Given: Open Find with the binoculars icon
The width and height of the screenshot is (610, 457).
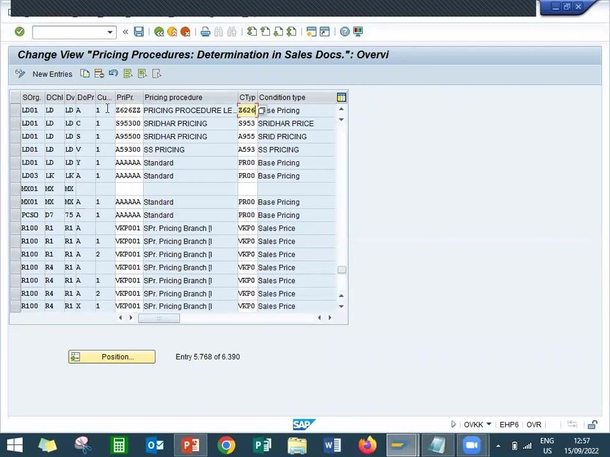Looking at the screenshot, I should click(219, 32).
